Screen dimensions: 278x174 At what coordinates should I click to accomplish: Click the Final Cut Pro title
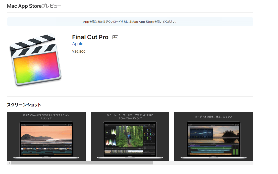(90, 37)
